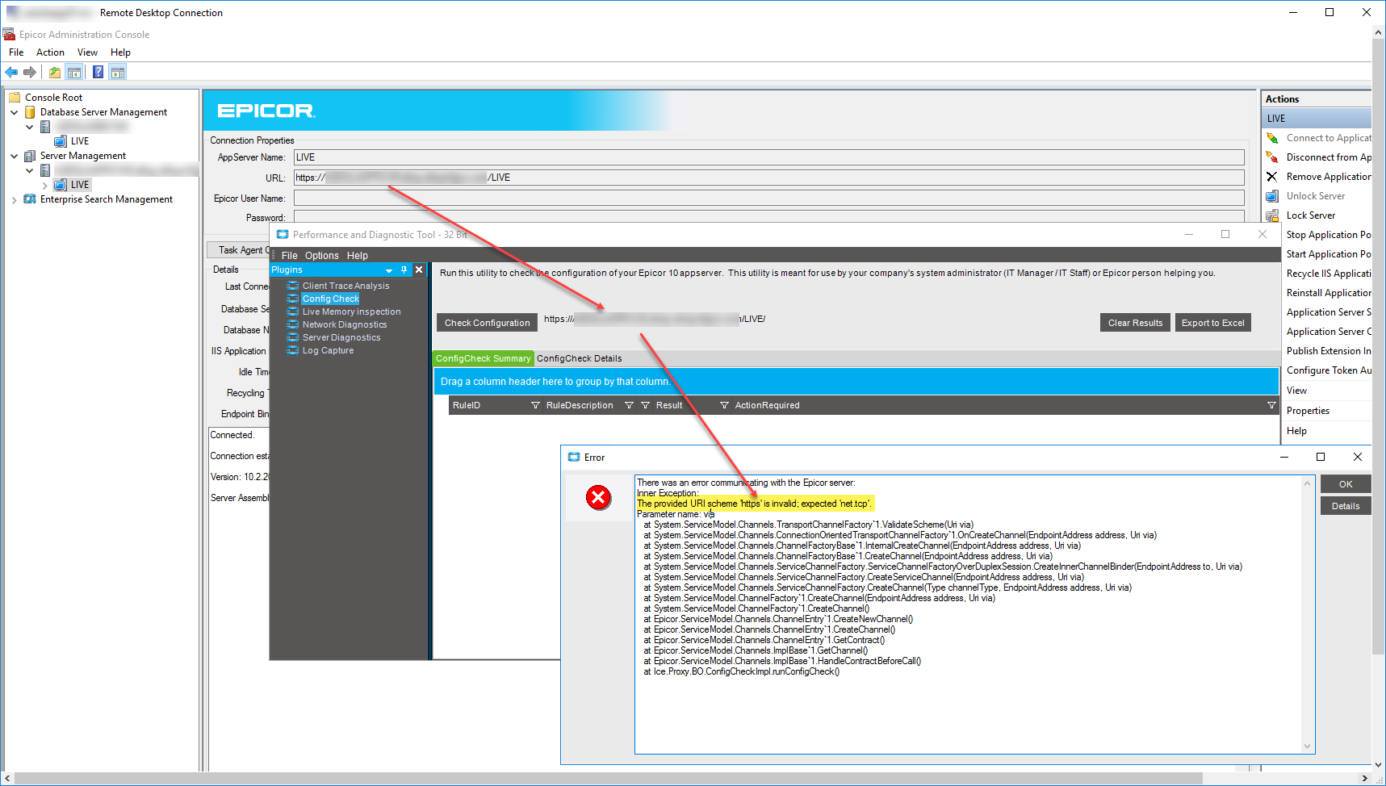Click the Forward arrow in console toolbar
Screen dimensions: 1386x786
tap(30, 73)
